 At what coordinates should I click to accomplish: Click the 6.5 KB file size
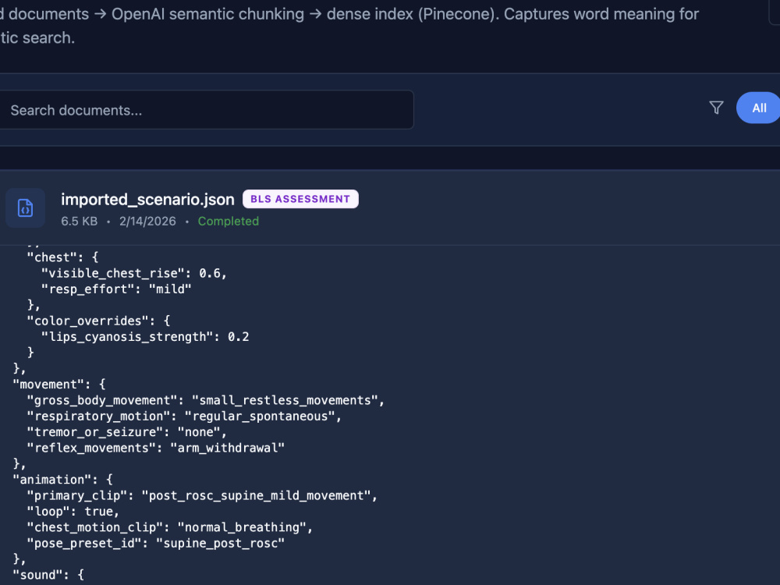(x=79, y=222)
